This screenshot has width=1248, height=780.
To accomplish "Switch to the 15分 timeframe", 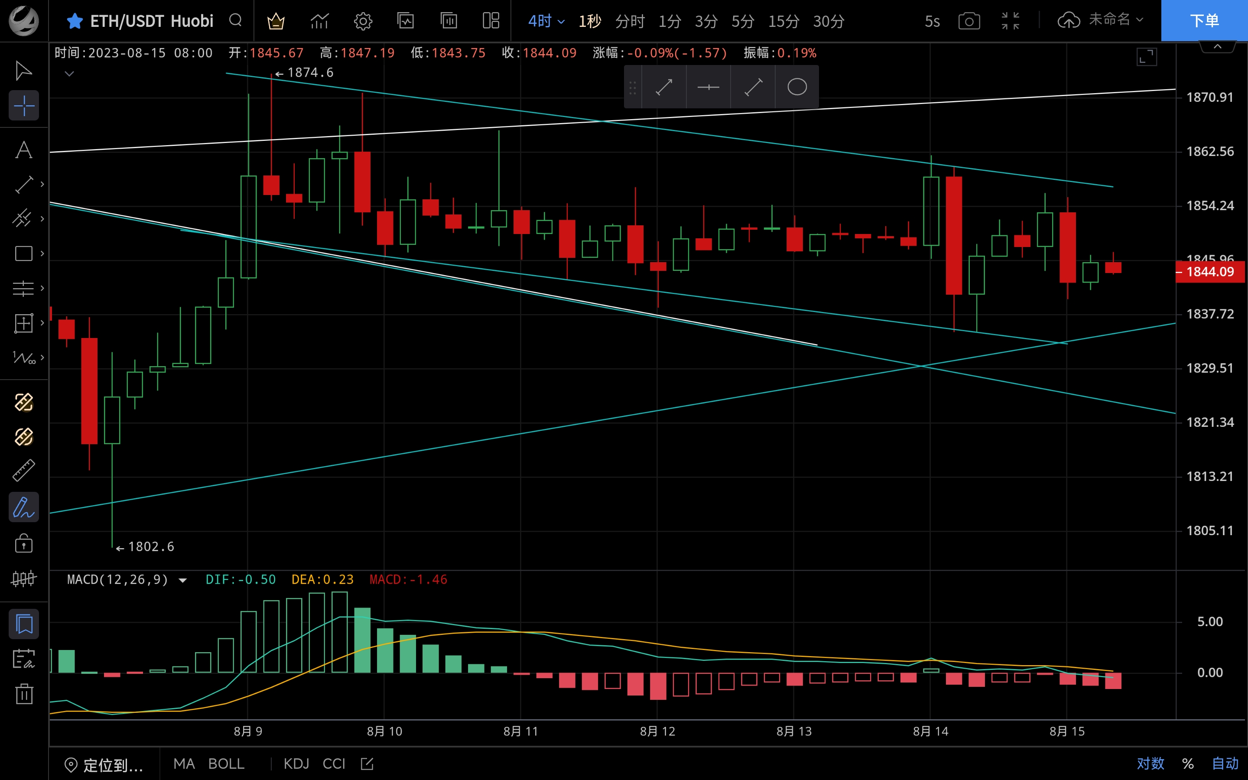I will coord(783,21).
